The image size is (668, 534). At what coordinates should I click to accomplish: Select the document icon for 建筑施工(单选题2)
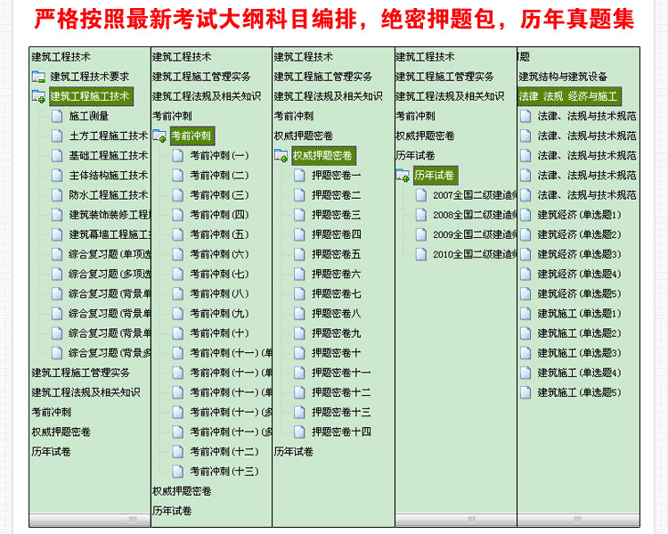pyautogui.click(x=525, y=333)
